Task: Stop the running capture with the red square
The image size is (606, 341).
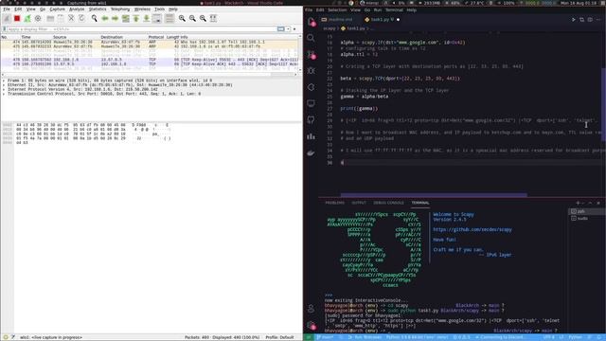Action: (x=17, y=18)
